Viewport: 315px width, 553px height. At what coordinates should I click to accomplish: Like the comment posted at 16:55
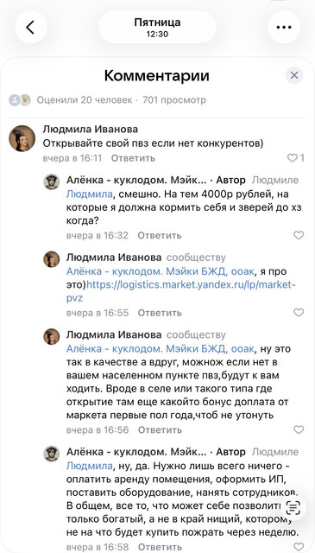click(x=299, y=313)
